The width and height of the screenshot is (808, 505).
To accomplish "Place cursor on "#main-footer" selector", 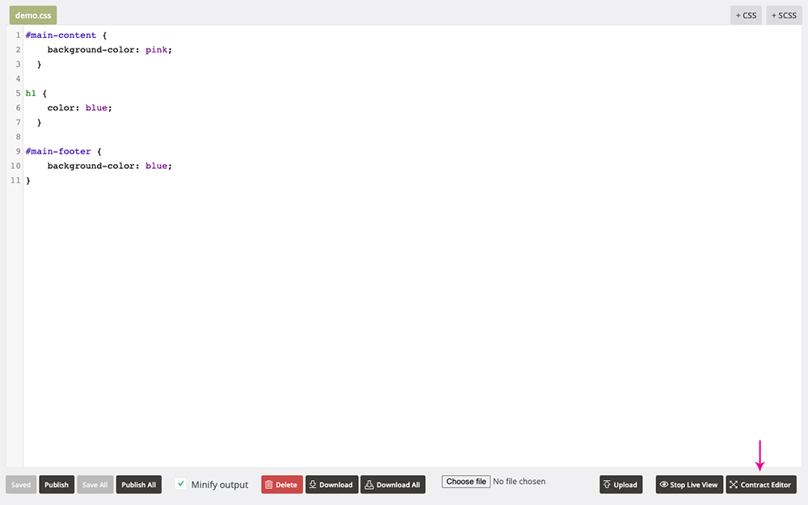I will (58, 151).
